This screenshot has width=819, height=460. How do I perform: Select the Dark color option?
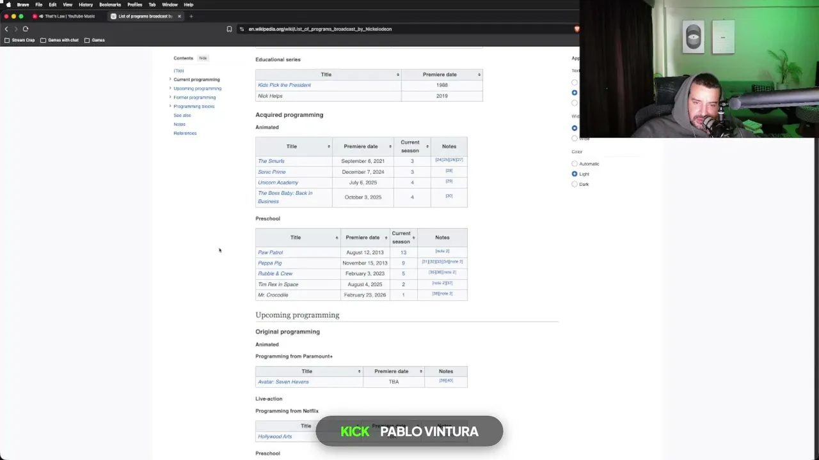575,184
